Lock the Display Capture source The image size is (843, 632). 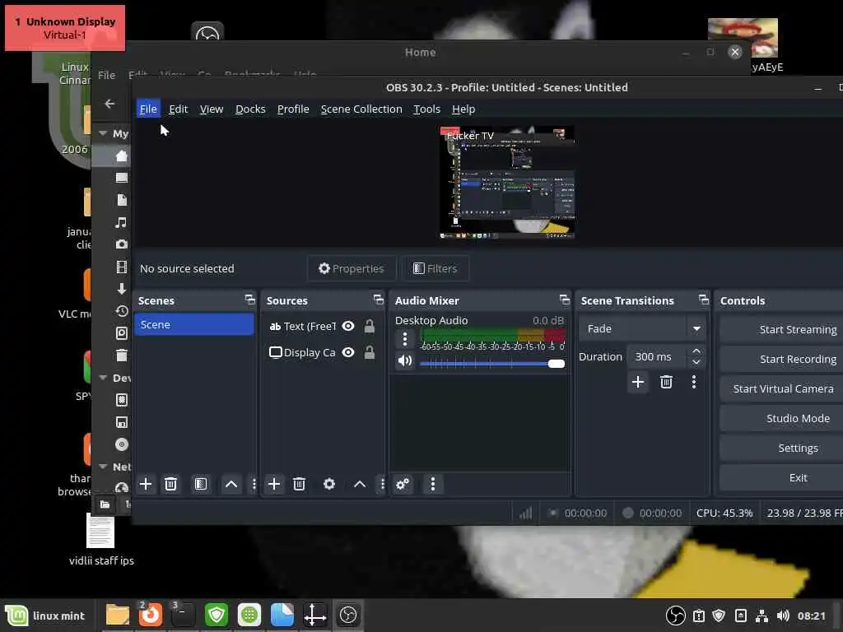370,352
